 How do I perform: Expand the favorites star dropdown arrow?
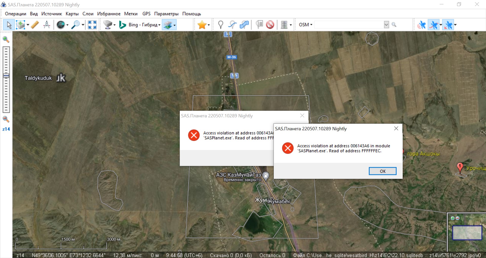coord(209,25)
